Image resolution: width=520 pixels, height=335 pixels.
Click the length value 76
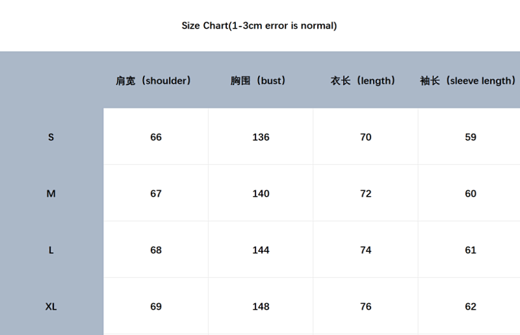[365, 306]
